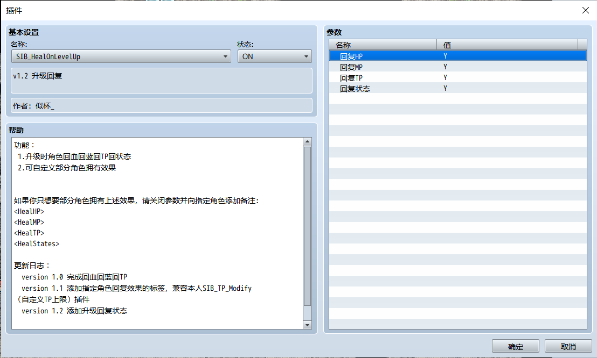Click the <HealStates> tag text in help
The width and height of the screenshot is (597, 358).
click(x=37, y=244)
